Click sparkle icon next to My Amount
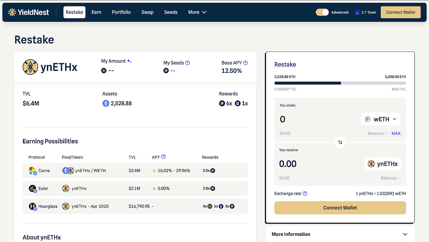429x242 pixels. (x=129, y=61)
